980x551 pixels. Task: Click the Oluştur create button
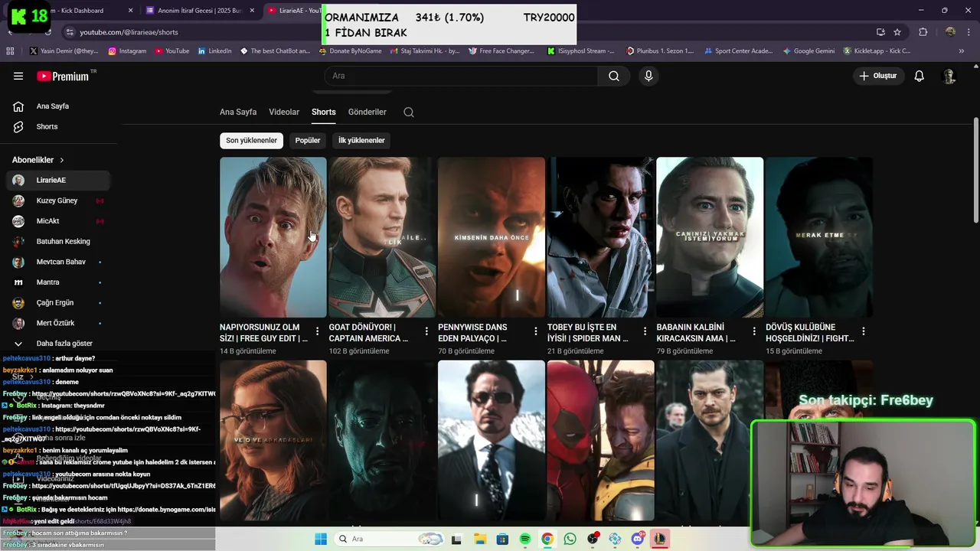[877, 76]
